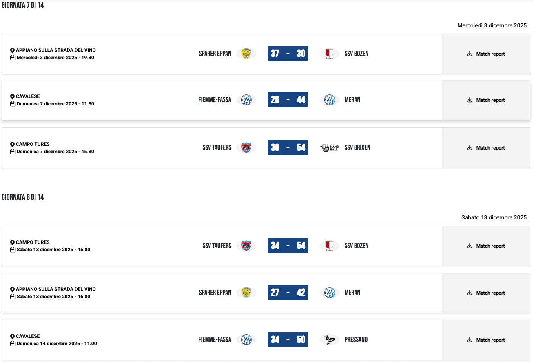Click Pressano team logo
534x362 pixels.
(329, 340)
